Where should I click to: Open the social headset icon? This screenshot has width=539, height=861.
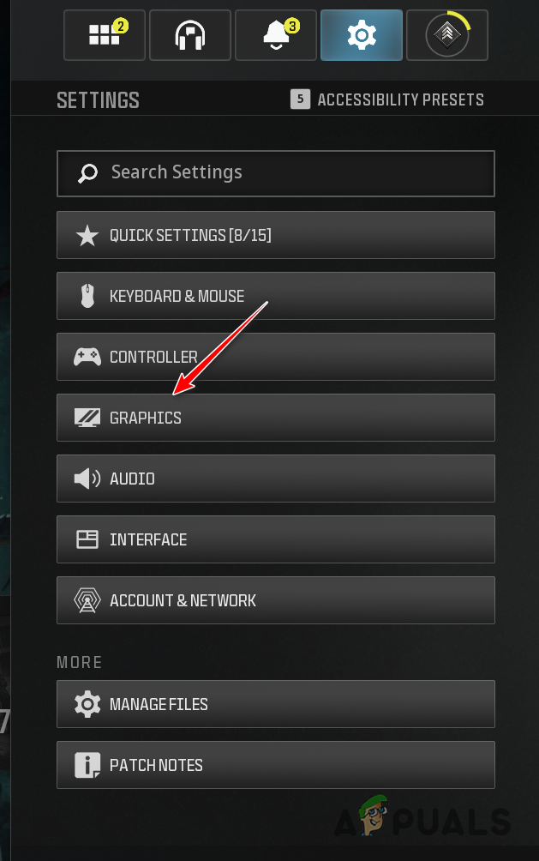pyautogui.click(x=189, y=35)
